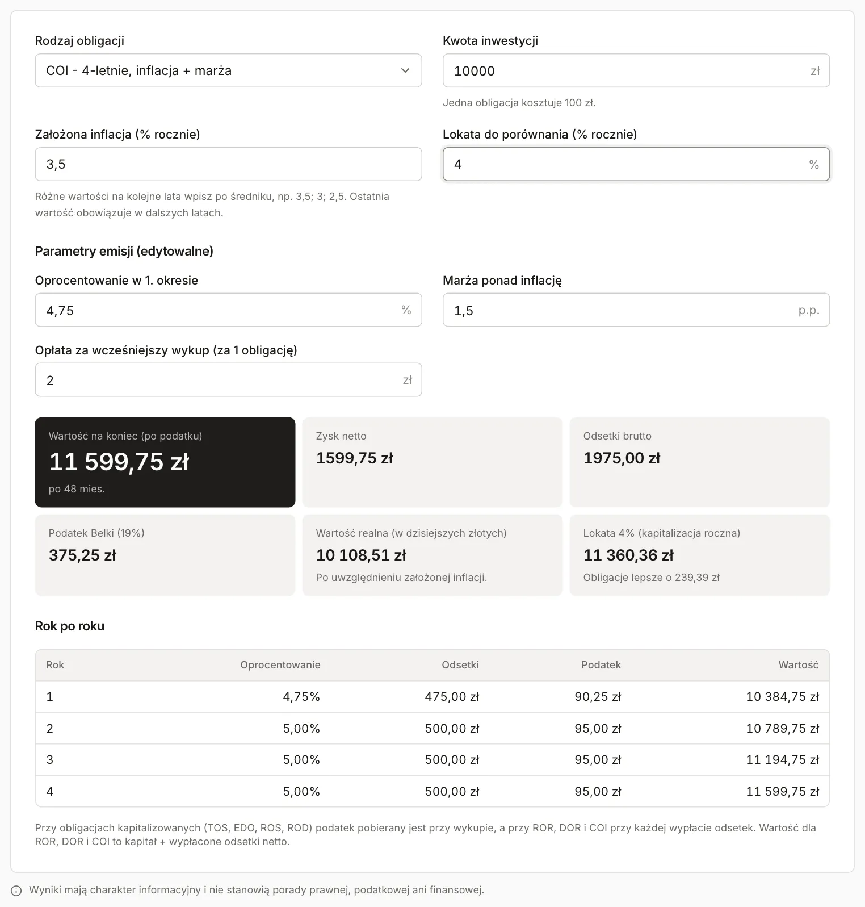Click the Zysk netto result card
This screenshot has width=865, height=907.
[x=432, y=462]
